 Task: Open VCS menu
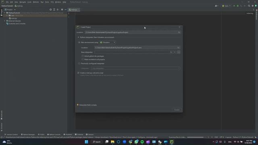[52, 2]
